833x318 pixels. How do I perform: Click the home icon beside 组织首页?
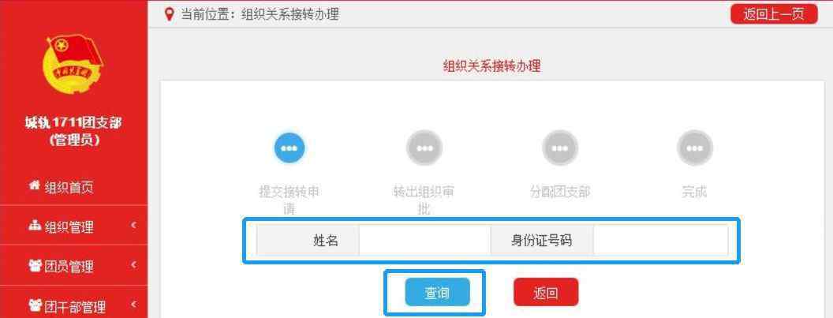[35, 186]
